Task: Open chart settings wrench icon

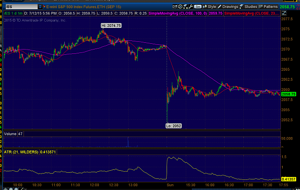Action: (191, 7)
